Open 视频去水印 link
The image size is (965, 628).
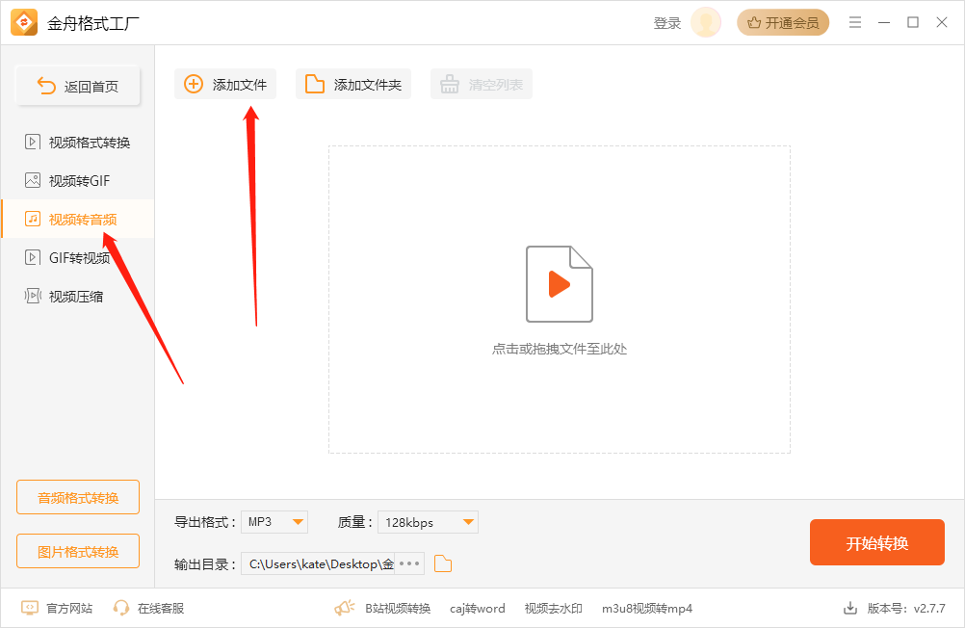click(553, 609)
